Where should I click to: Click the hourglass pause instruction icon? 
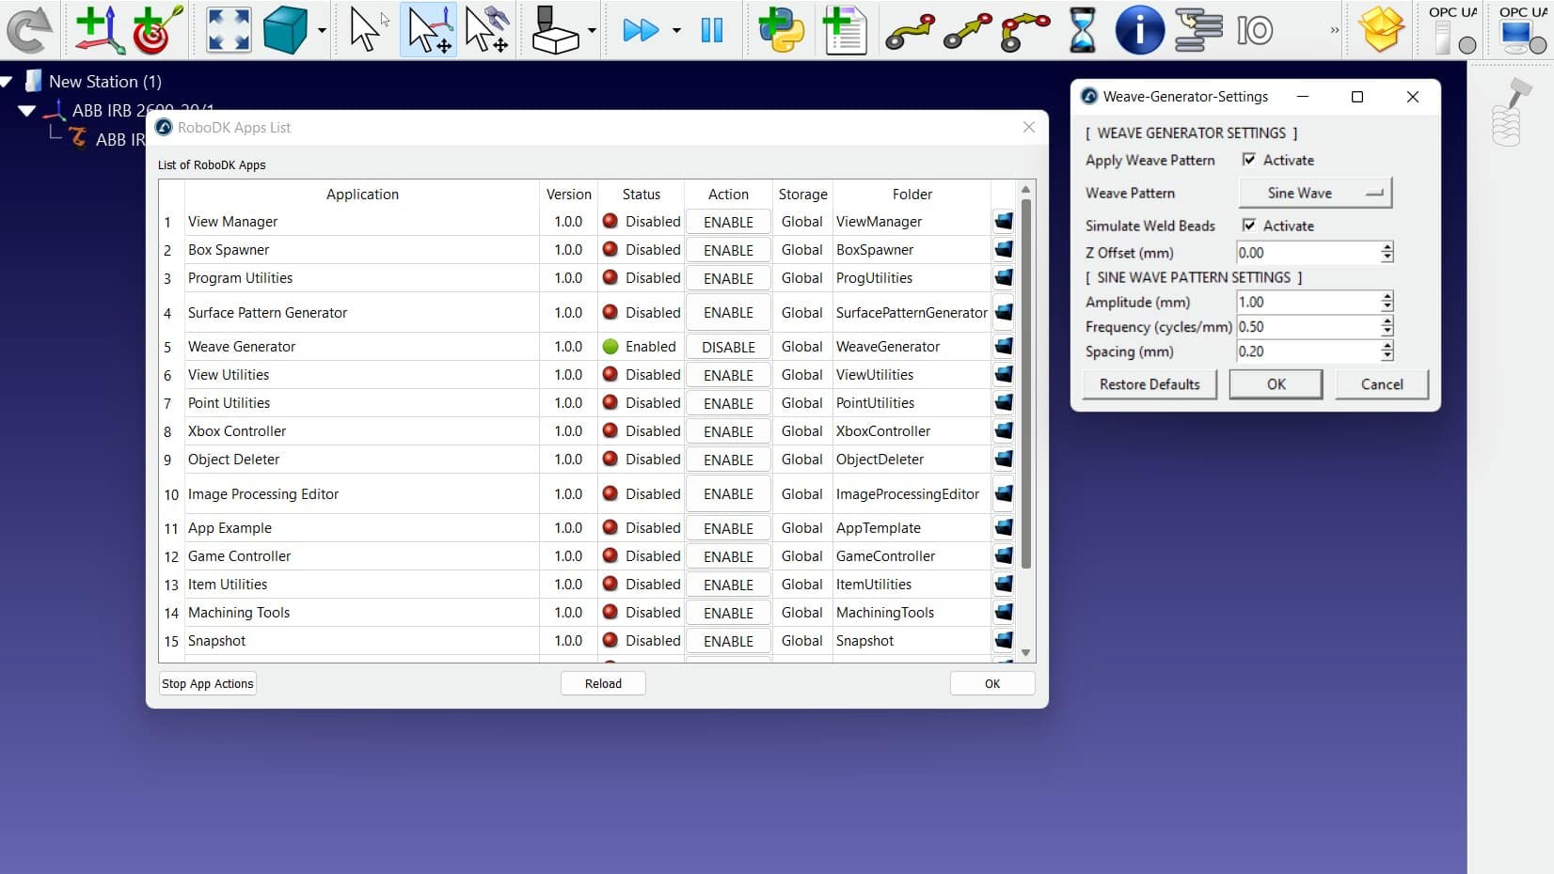click(x=1082, y=30)
